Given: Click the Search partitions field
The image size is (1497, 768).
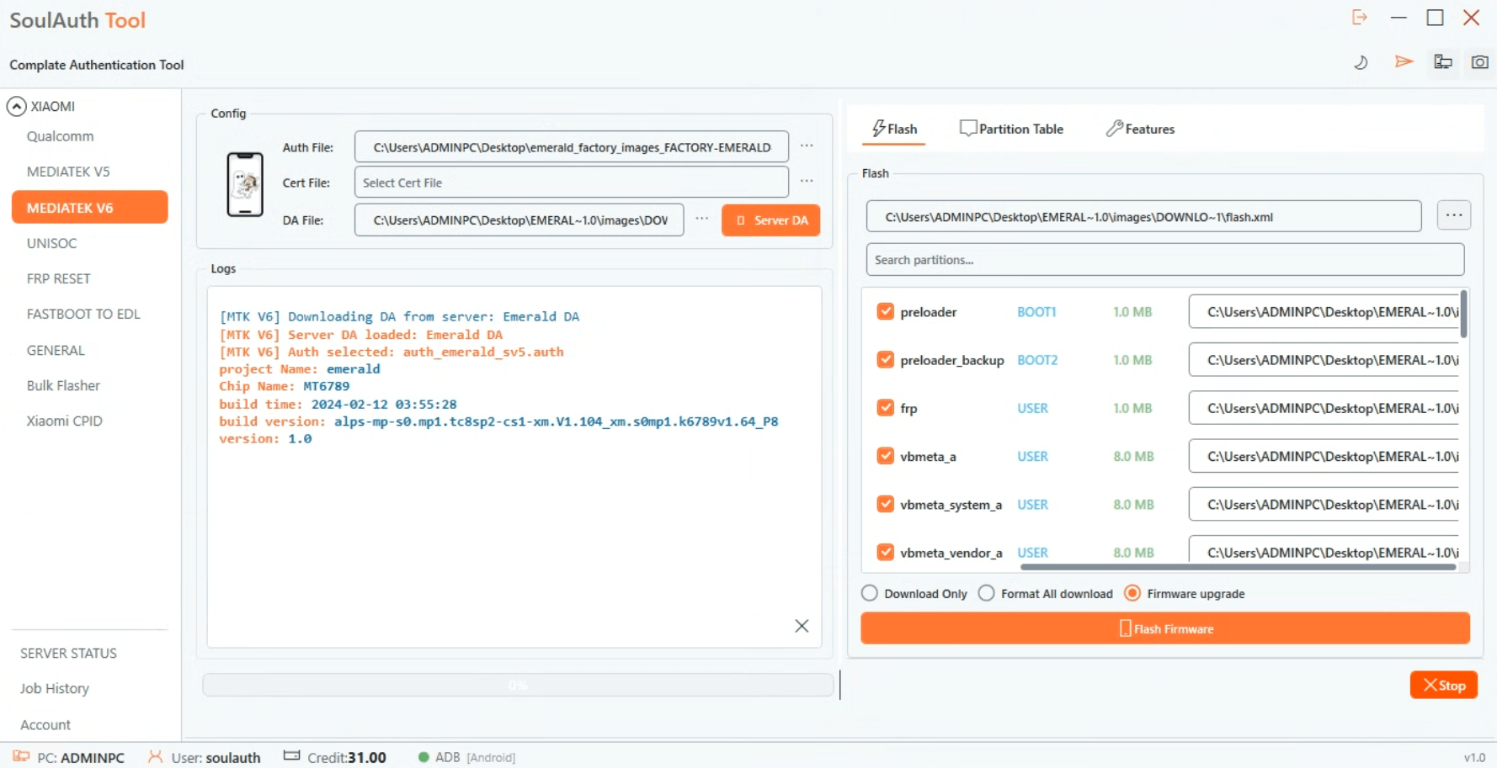Looking at the screenshot, I should [x=1165, y=259].
